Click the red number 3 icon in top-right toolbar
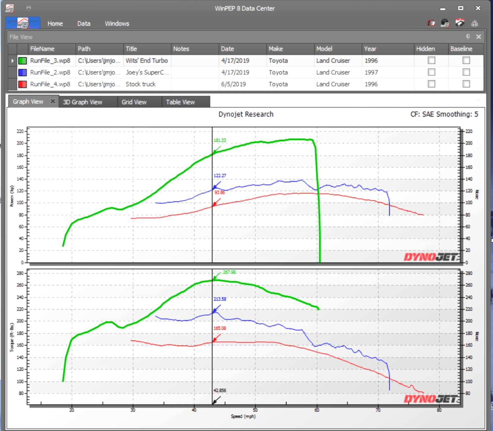 point(431,23)
